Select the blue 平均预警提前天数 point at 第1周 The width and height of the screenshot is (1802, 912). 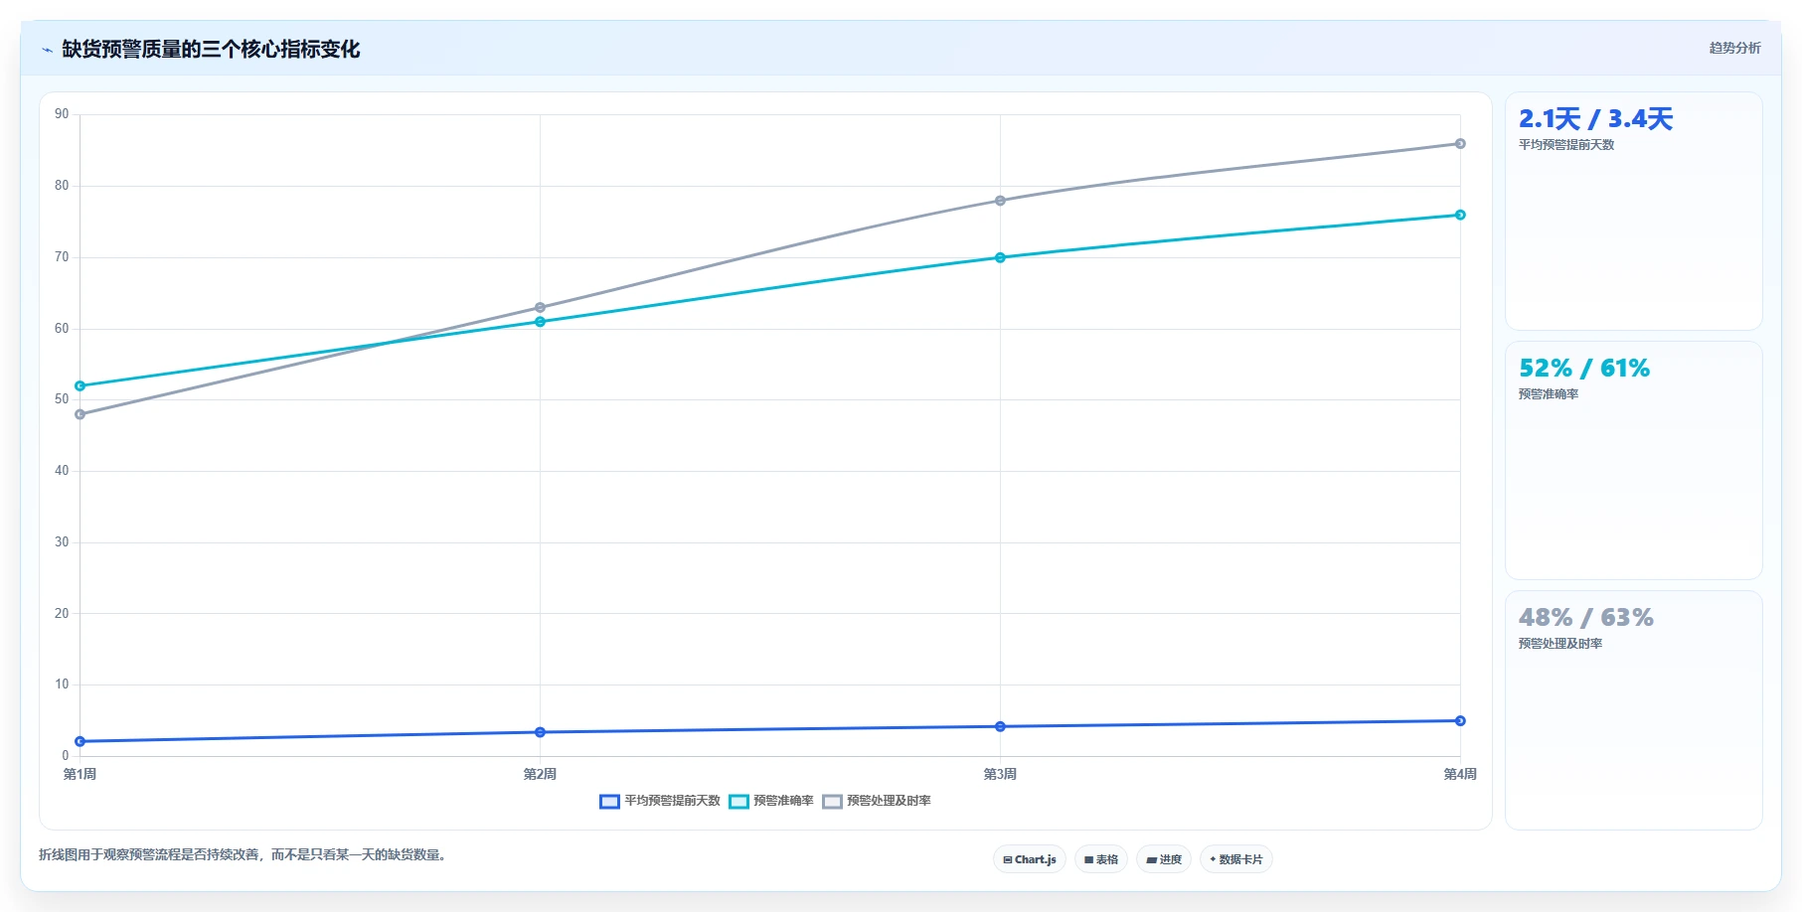point(80,741)
